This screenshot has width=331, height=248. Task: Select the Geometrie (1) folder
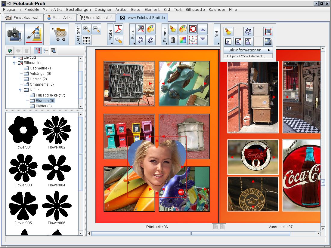[38, 68]
